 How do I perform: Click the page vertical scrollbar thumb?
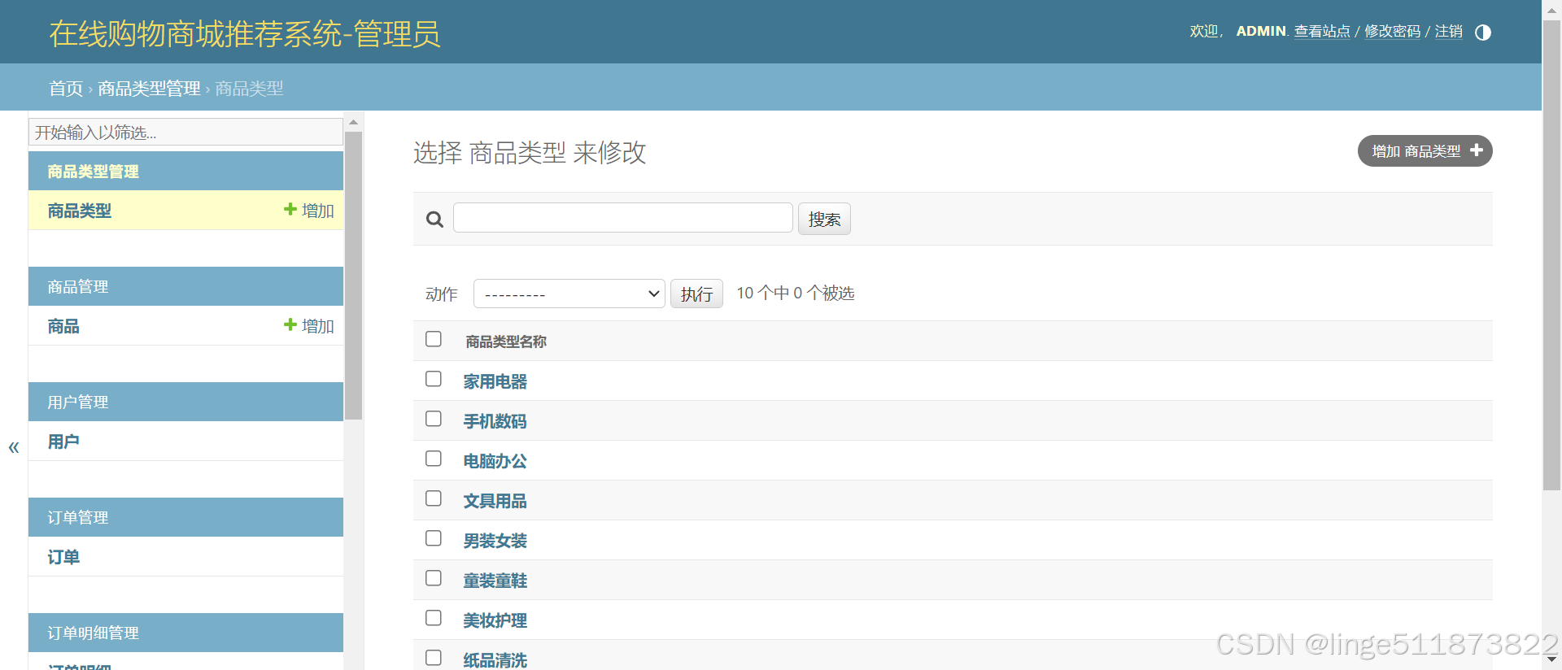coord(1551,255)
